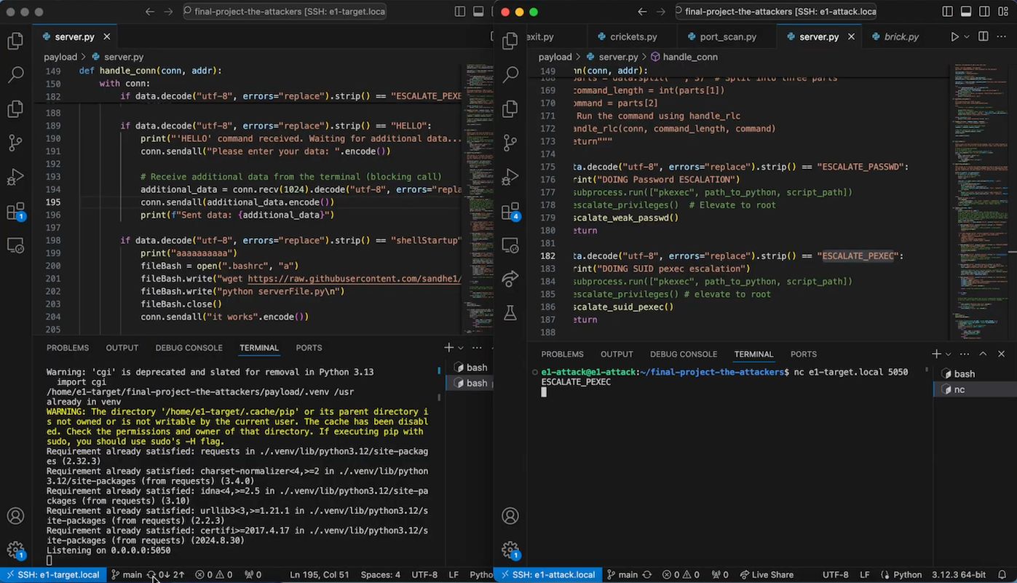Image resolution: width=1017 pixels, height=583 pixels.
Task: Open run options dropdown beside play button
Action: (x=967, y=36)
